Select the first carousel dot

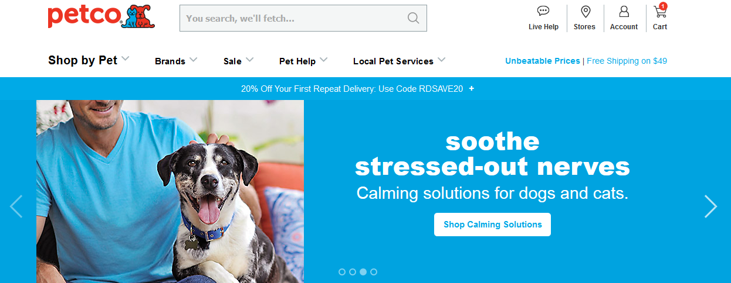point(342,272)
